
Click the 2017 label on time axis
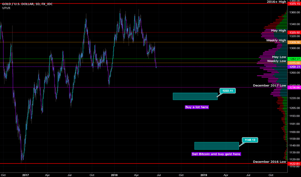25,175
